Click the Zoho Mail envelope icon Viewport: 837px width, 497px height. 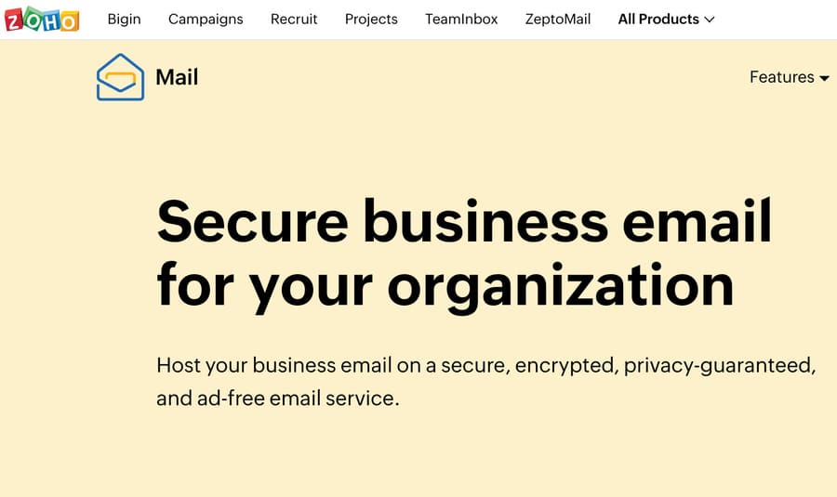click(120, 77)
